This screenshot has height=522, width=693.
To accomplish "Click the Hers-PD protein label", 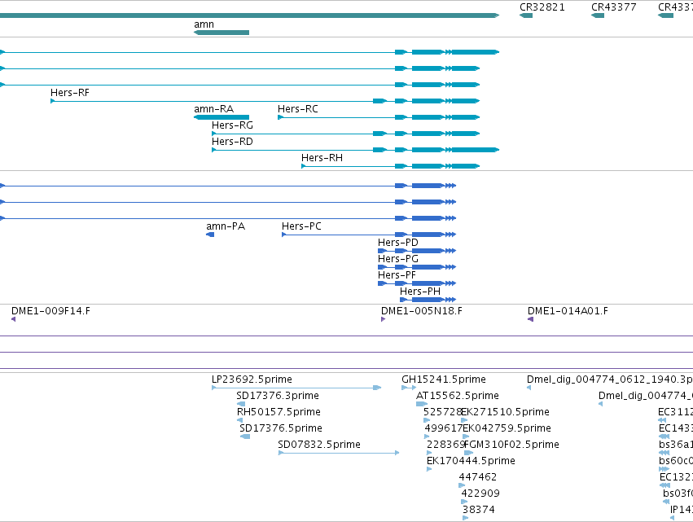I will pos(397,243).
